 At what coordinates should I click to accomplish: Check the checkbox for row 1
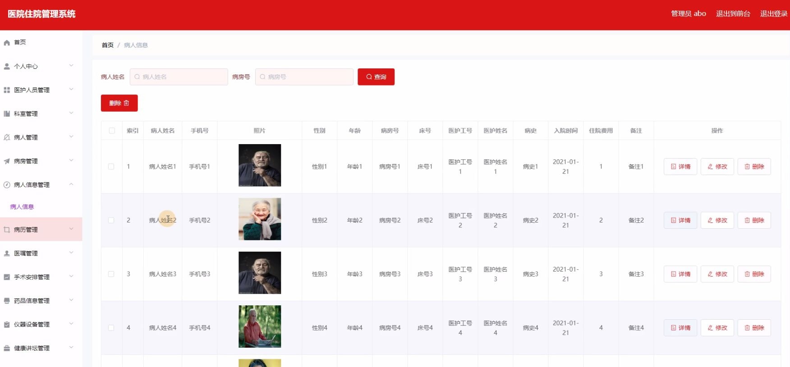111,167
